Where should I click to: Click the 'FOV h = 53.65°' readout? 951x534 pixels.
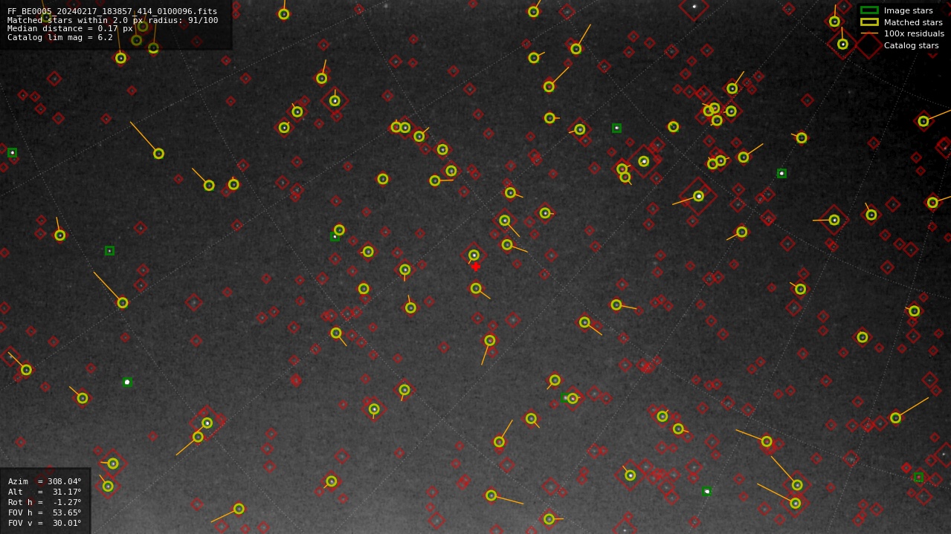45,513
